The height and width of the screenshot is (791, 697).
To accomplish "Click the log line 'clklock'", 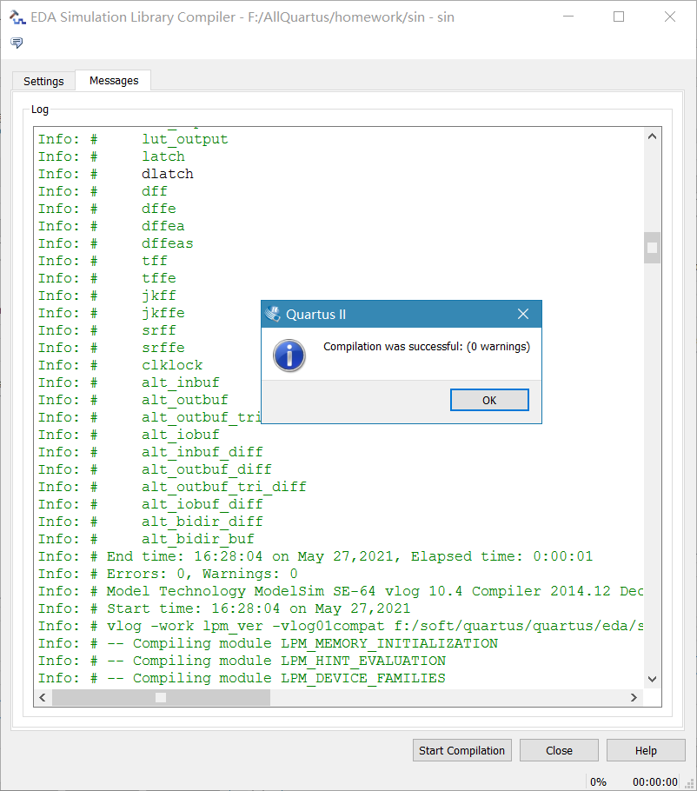I will pyautogui.click(x=172, y=365).
